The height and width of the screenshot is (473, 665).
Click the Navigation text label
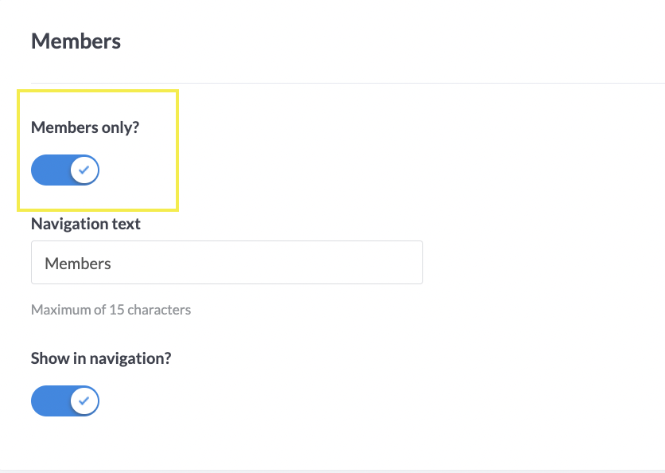pos(86,224)
